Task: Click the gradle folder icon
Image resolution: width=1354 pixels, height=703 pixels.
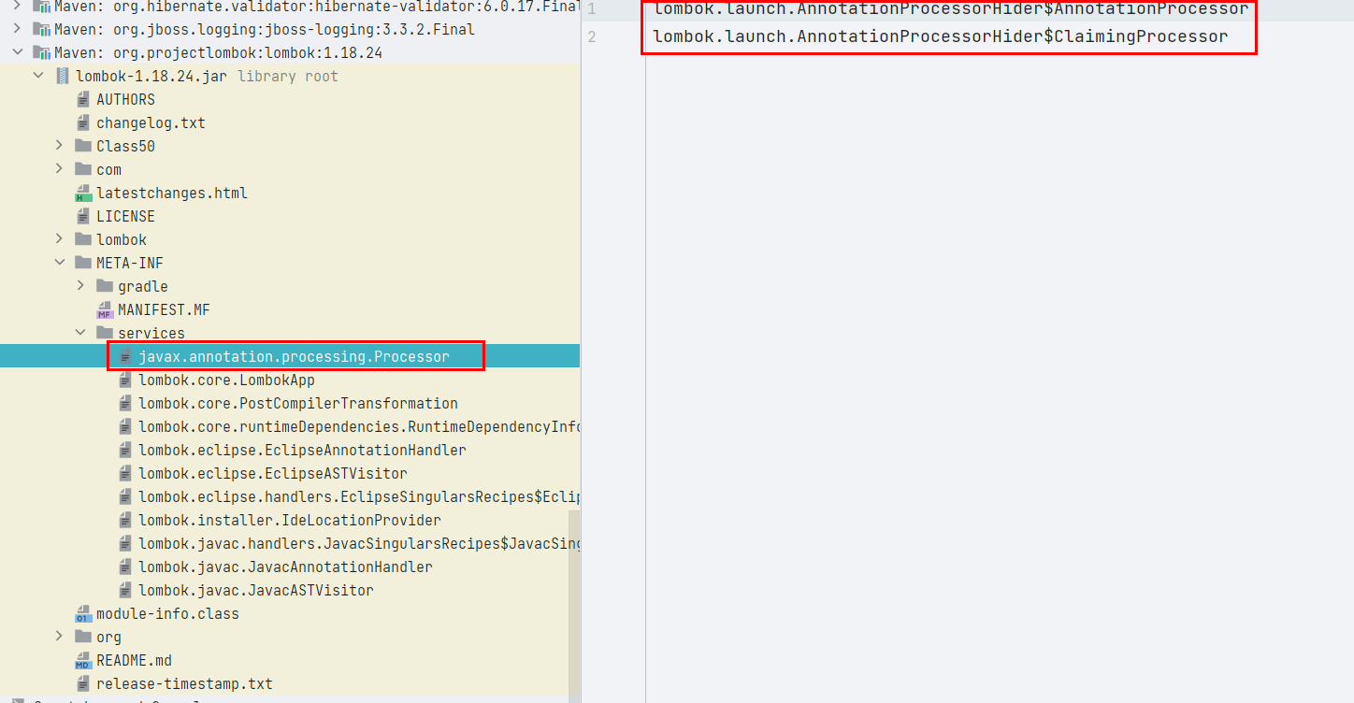Action: pyautogui.click(x=105, y=286)
